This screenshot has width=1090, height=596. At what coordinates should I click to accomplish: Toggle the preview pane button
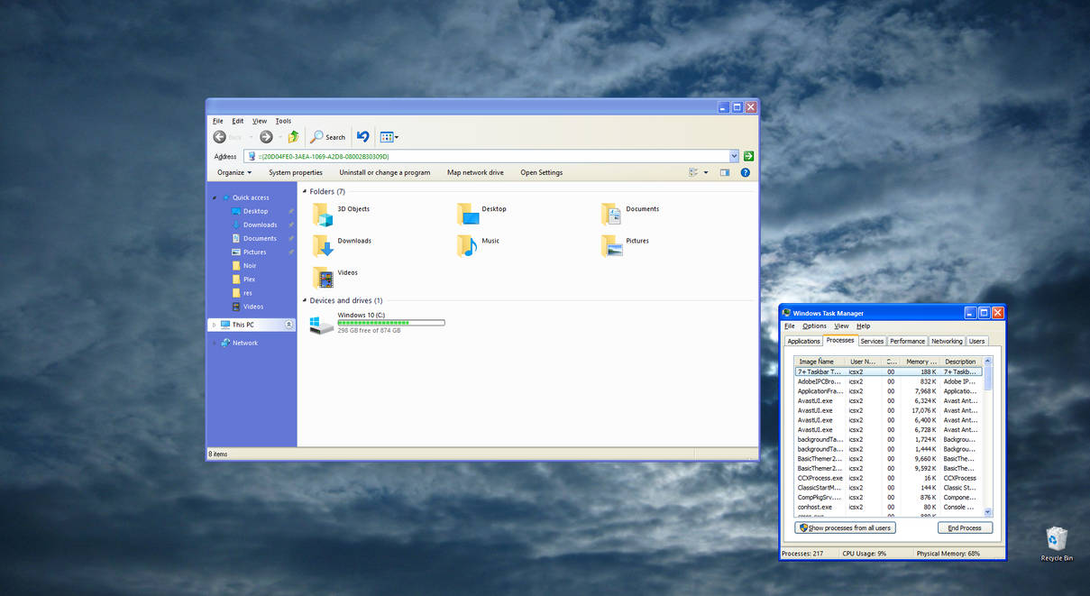(x=724, y=172)
